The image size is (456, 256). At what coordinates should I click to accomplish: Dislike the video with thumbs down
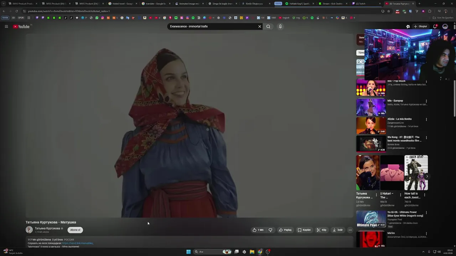pos(270,230)
